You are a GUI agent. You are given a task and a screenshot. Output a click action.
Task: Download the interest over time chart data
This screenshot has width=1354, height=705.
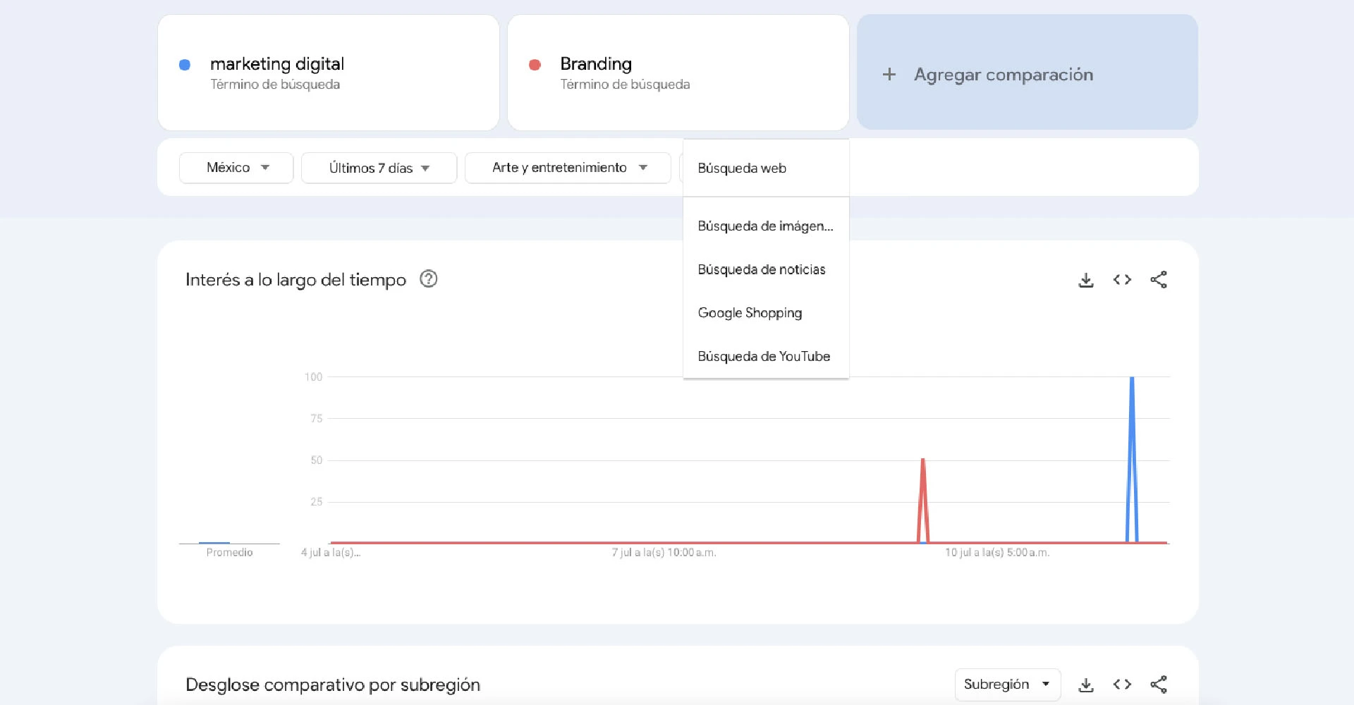pyautogui.click(x=1086, y=280)
